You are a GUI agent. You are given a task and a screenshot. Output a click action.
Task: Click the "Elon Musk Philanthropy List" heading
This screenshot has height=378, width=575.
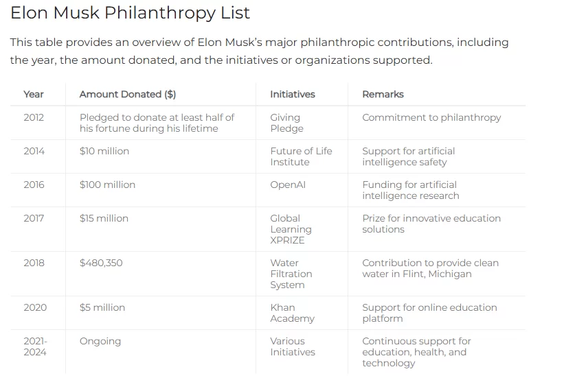point(130,13)
